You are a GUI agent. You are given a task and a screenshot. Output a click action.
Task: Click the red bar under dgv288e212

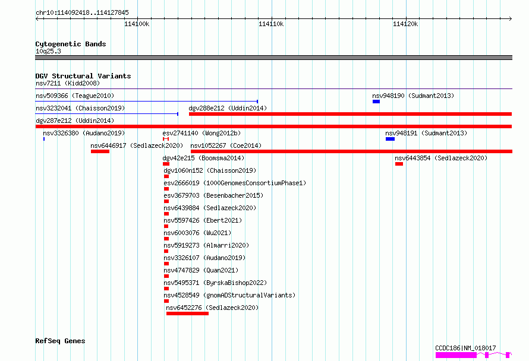pos(350,114)
